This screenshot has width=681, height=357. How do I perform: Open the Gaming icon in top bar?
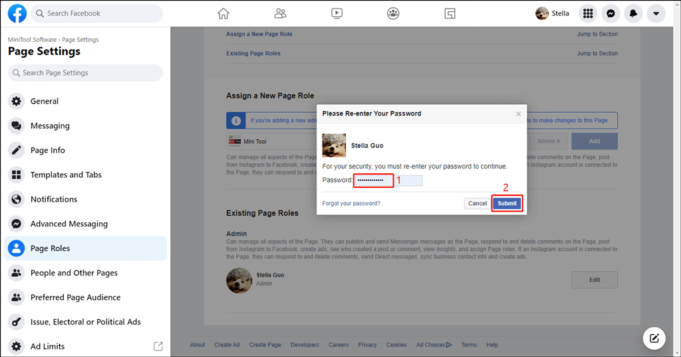pos(450,13)
